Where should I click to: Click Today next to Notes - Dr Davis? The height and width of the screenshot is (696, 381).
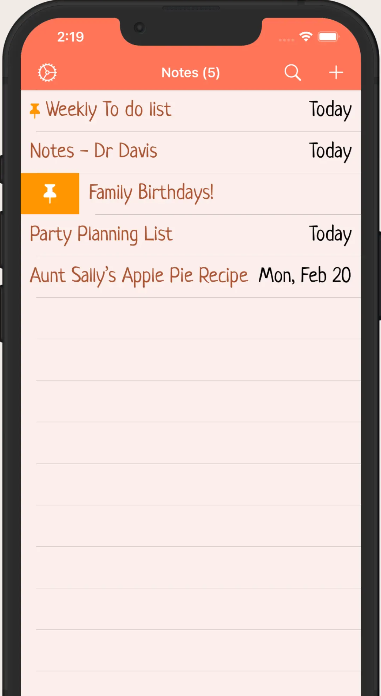click(330, 151)
